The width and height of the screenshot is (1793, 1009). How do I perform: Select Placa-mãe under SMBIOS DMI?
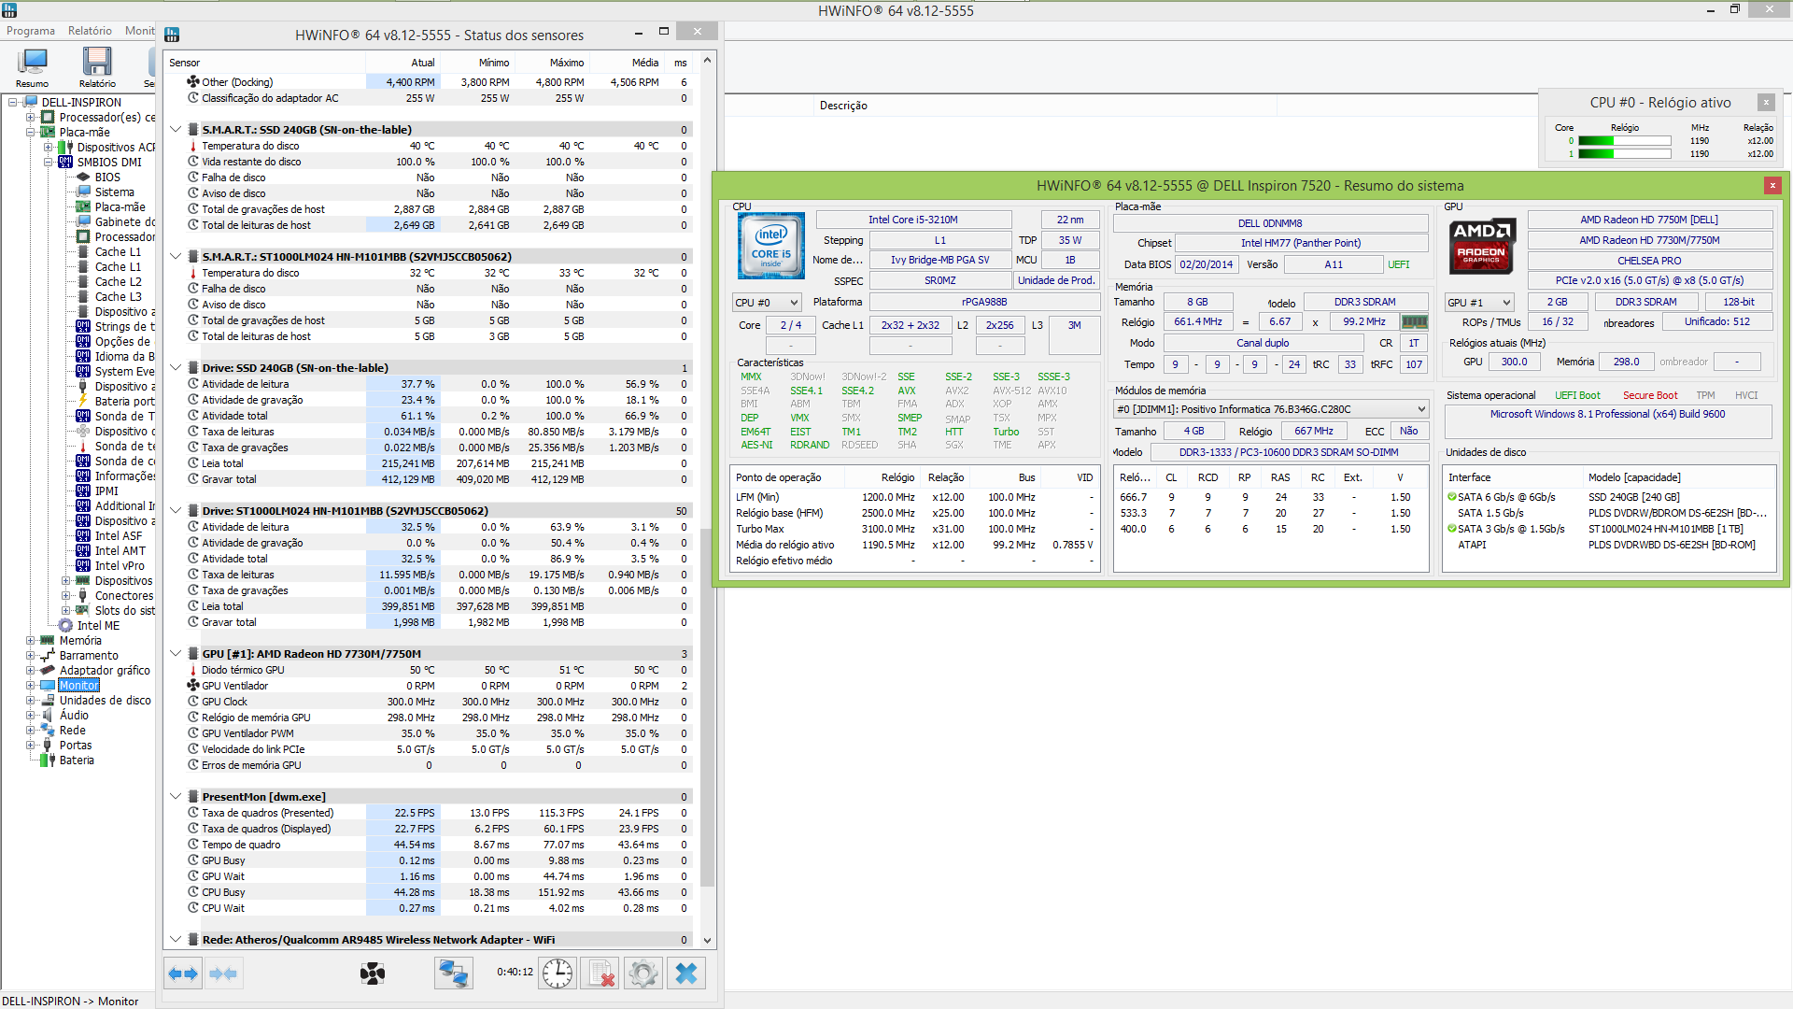tap(120, 206)
